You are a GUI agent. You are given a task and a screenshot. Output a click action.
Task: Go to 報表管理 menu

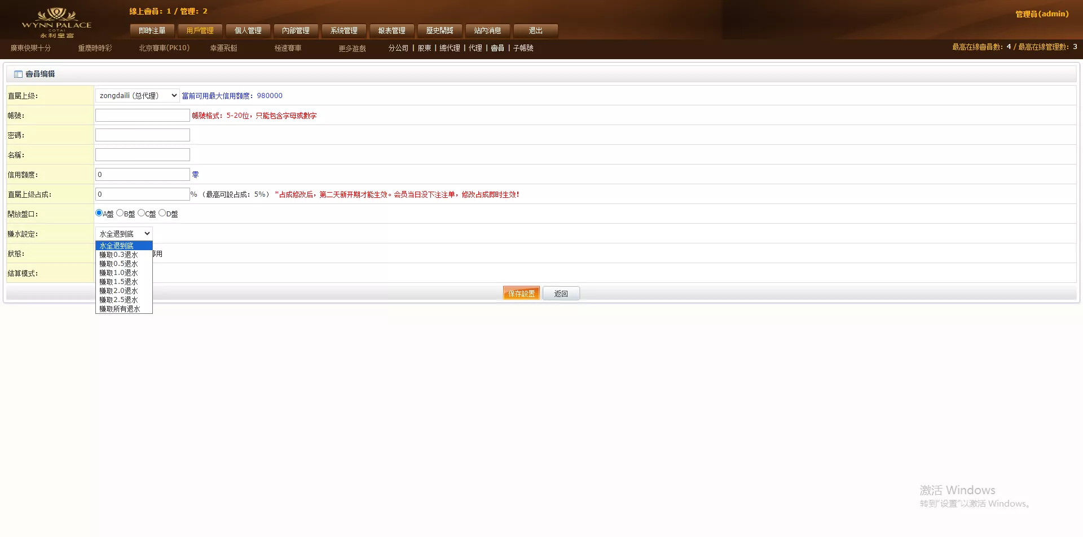click(392, 30)
